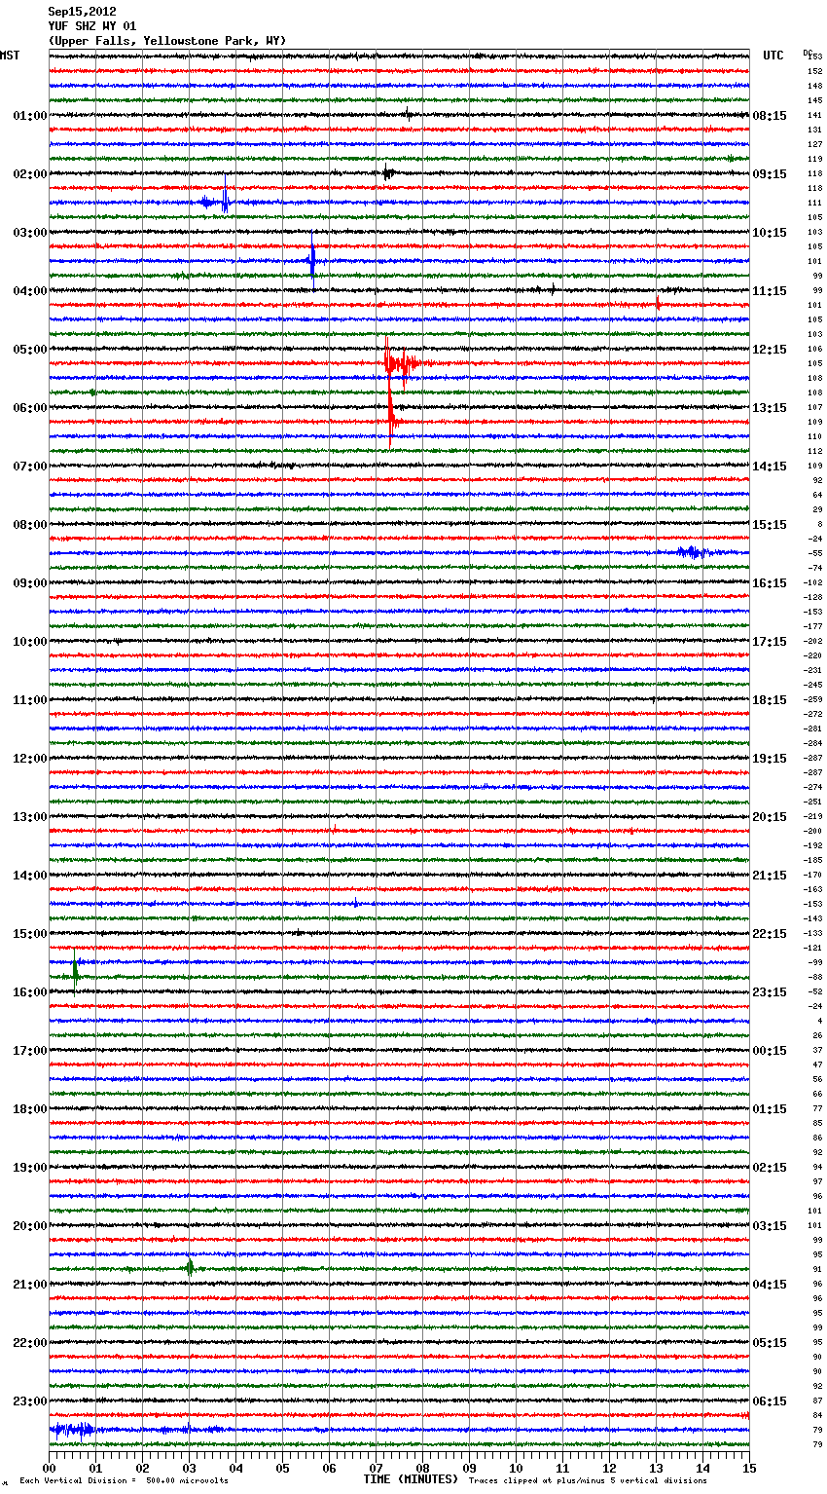The image size is (827, 1494).
Task: Click the MST time zone header
Action: tap(10, 56)
